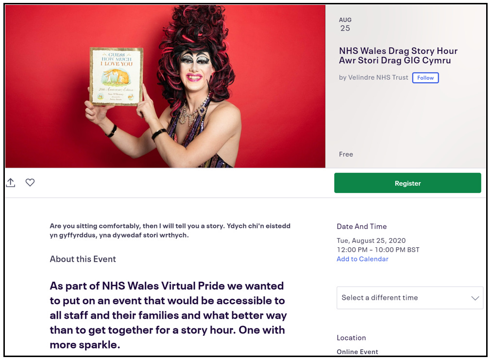Click the drag queen event banner image
The width and height of the screenshot is (491, 359).
coord(165,86)
